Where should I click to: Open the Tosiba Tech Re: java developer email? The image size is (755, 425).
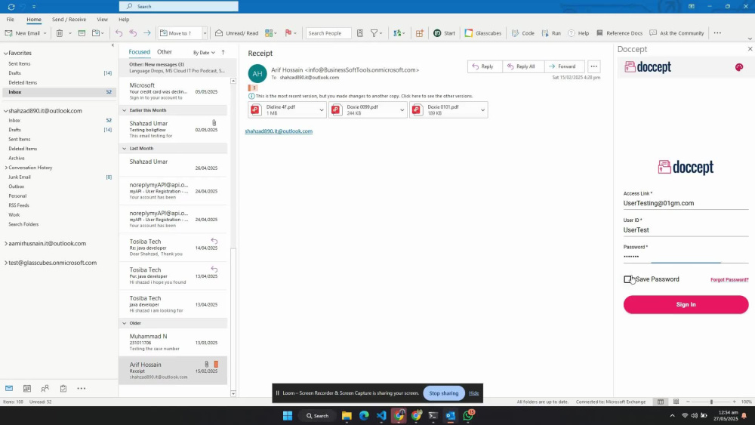[174, 248]
